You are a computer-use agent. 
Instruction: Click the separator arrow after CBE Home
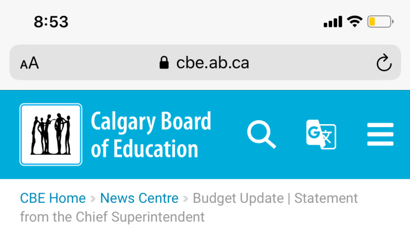point(93,198)
